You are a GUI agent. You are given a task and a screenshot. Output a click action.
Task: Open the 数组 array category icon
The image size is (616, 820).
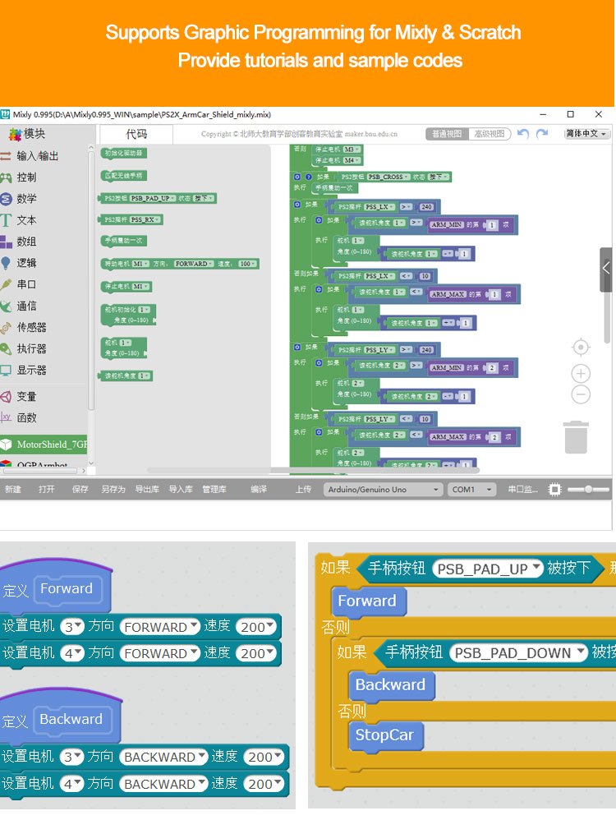pyautogui.click(x=6, y=242)
